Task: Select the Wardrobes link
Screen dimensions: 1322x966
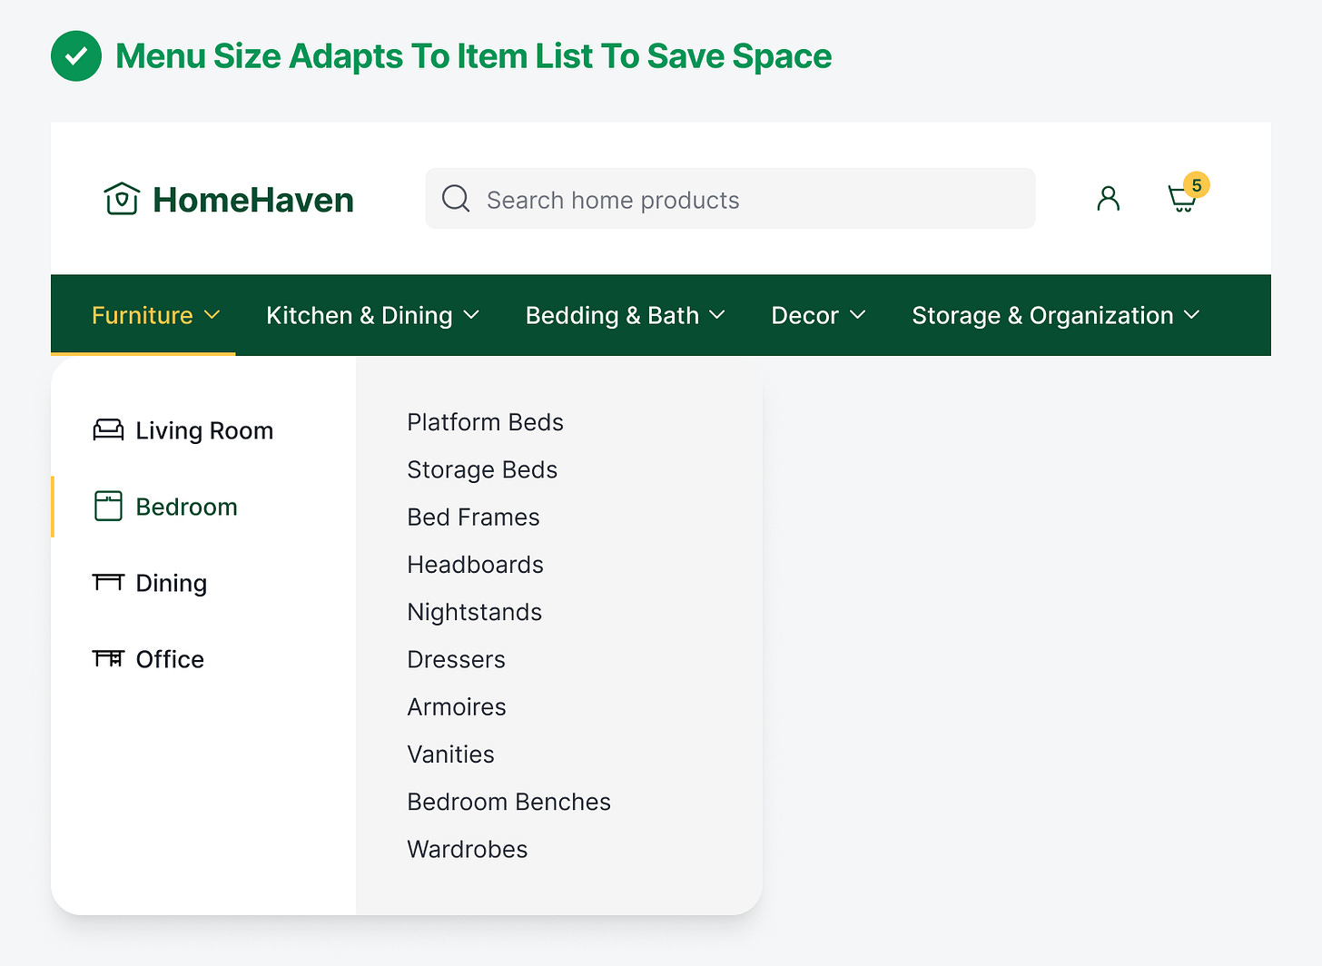Action: point(467,849)
